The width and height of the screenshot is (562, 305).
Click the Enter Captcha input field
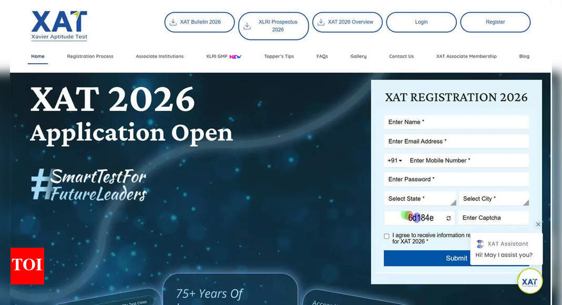493,218
